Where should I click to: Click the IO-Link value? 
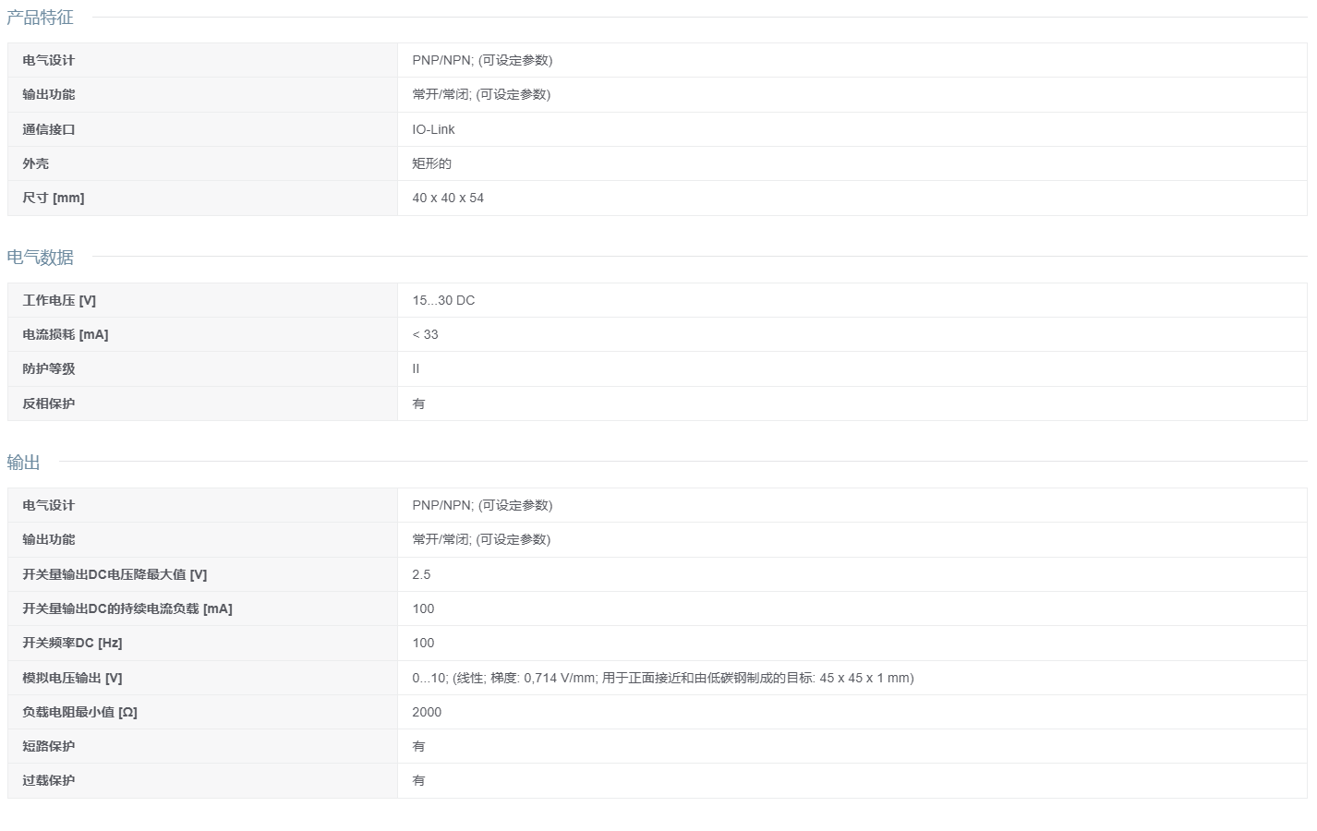tap(433, 129)
